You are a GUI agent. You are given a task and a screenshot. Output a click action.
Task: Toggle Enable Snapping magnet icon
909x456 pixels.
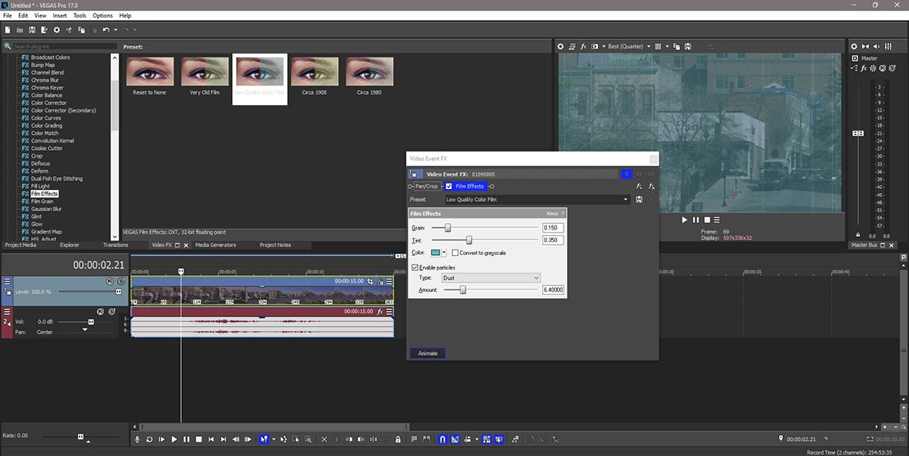(443, 439)
